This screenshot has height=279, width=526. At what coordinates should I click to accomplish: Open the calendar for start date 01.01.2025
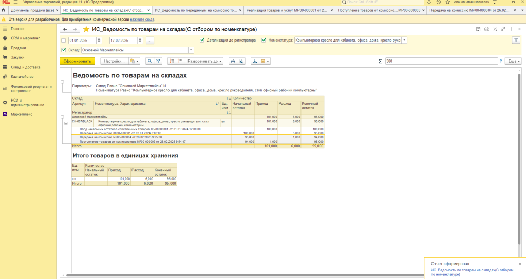point(99,41)
